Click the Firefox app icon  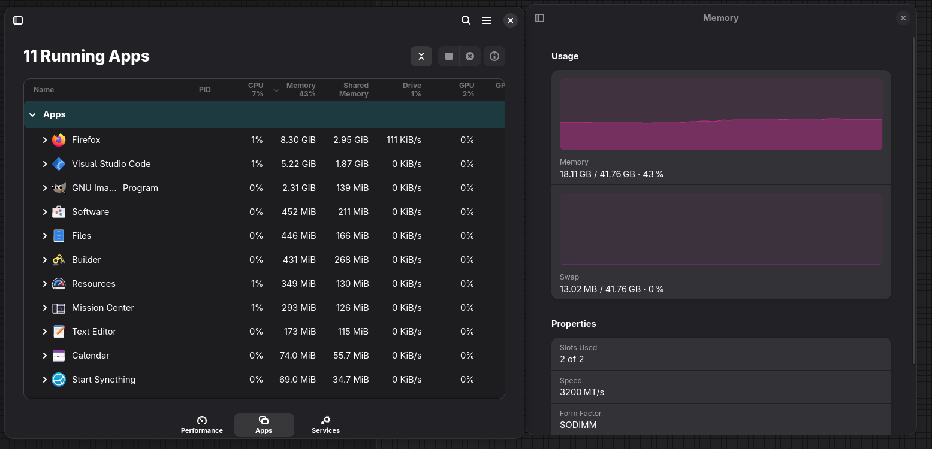[x=59, y=140]
